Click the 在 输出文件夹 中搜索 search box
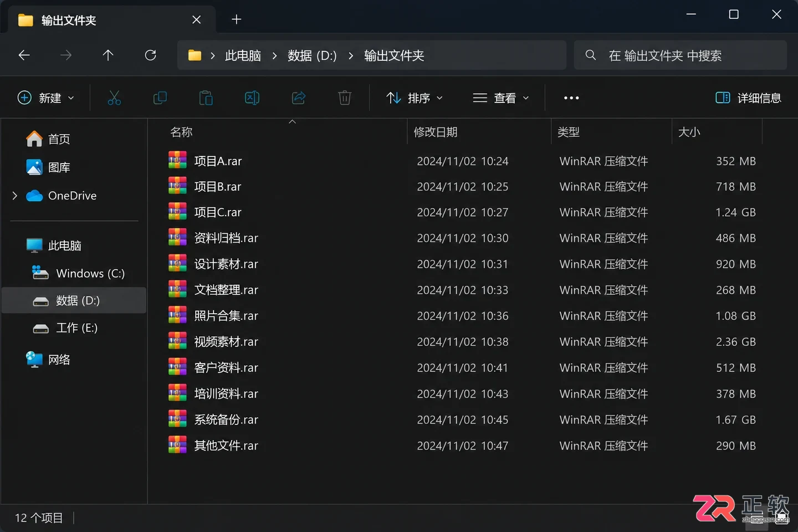 [x=681, y=55]
